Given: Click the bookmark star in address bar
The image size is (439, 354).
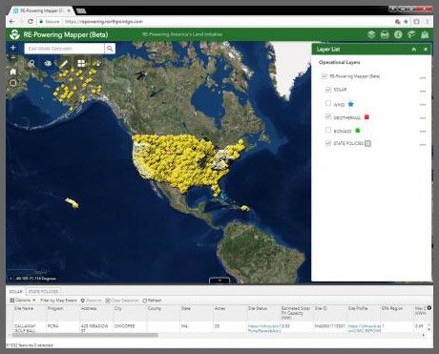Looking at the screenshot, I should 406,22.
